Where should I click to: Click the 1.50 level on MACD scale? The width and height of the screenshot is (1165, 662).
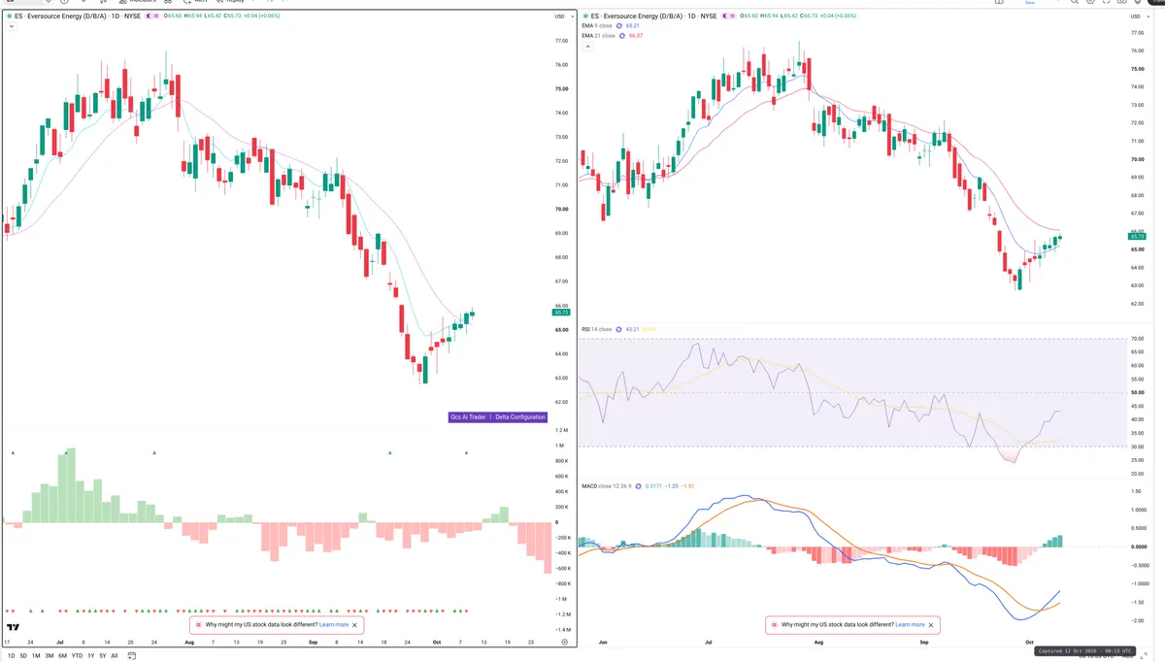[x=1138, y=492]
